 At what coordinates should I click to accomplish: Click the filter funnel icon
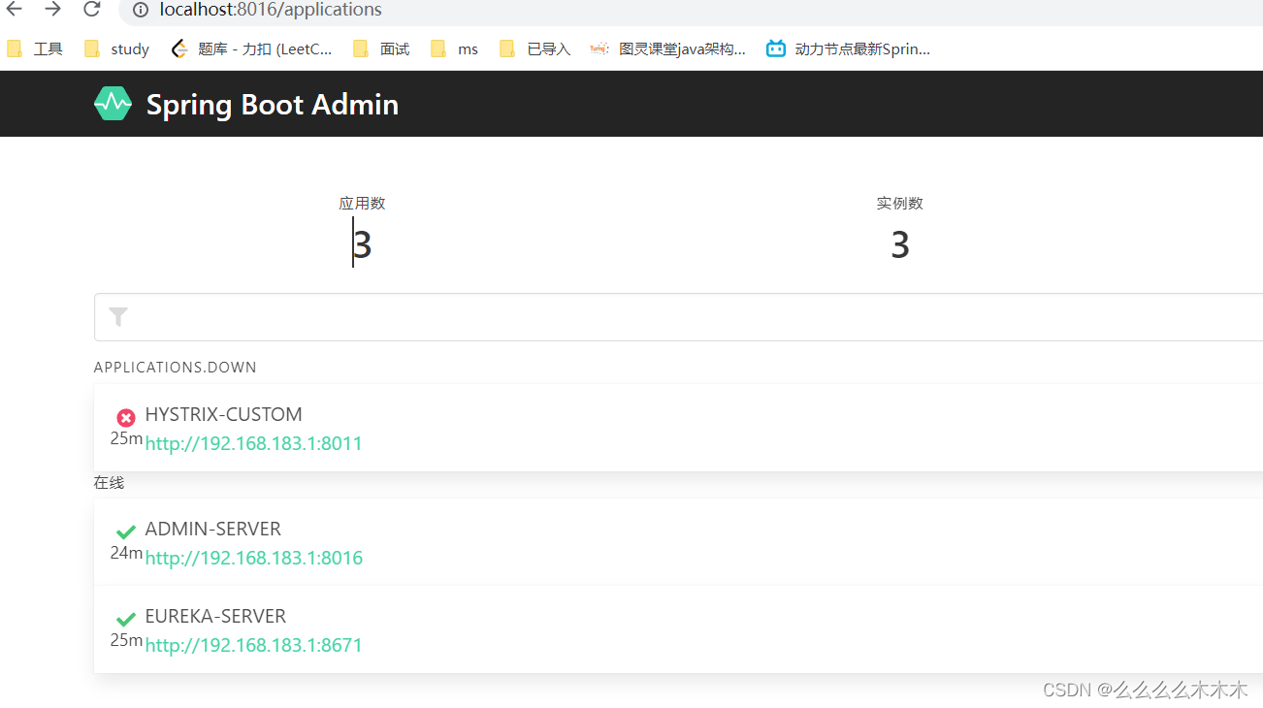118,317
